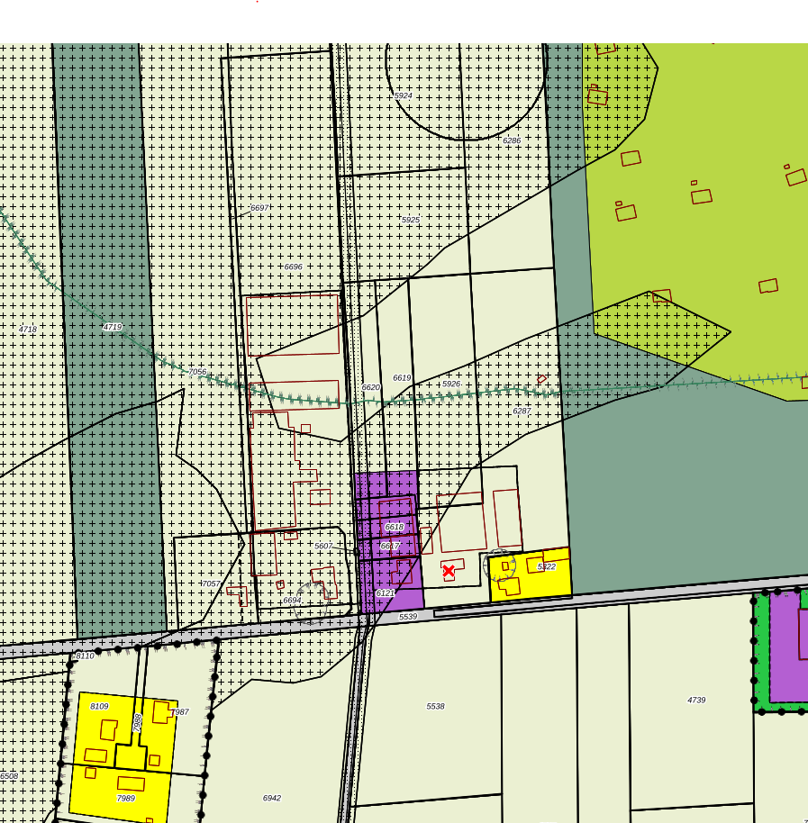Pick parcel label 5607

(x=323, y=546)
